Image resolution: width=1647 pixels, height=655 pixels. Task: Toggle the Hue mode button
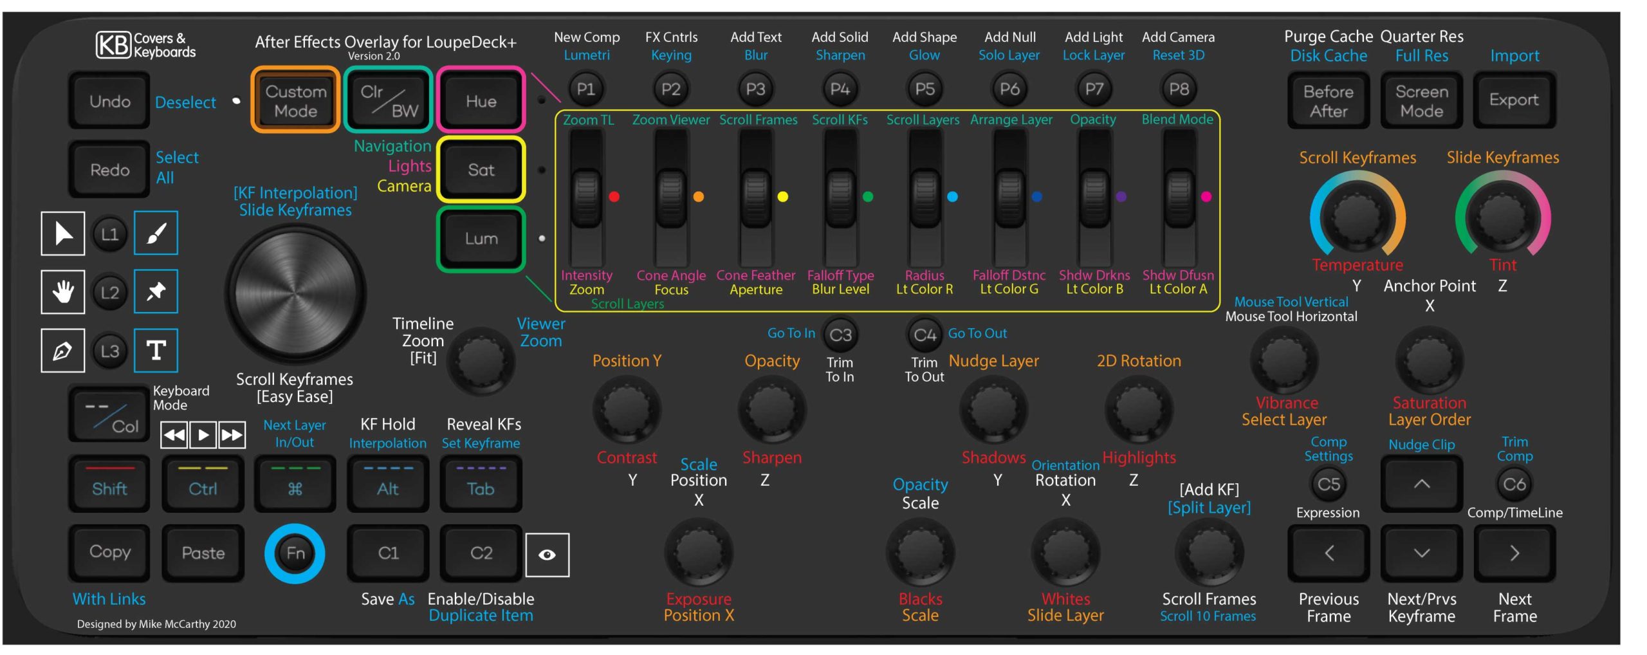[481, 100]
